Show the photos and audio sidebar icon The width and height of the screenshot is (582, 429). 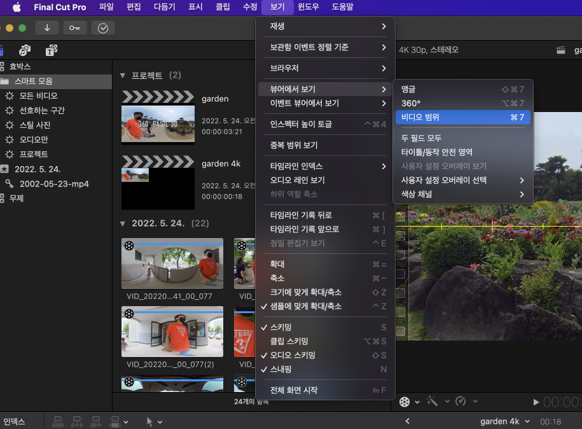pyautogui.click(x=25, y=50)
